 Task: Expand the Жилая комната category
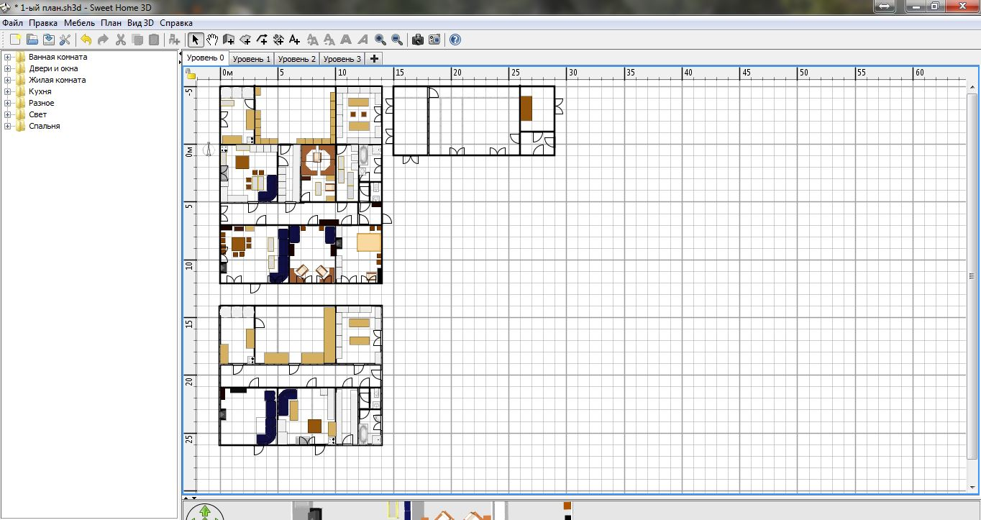8,80
